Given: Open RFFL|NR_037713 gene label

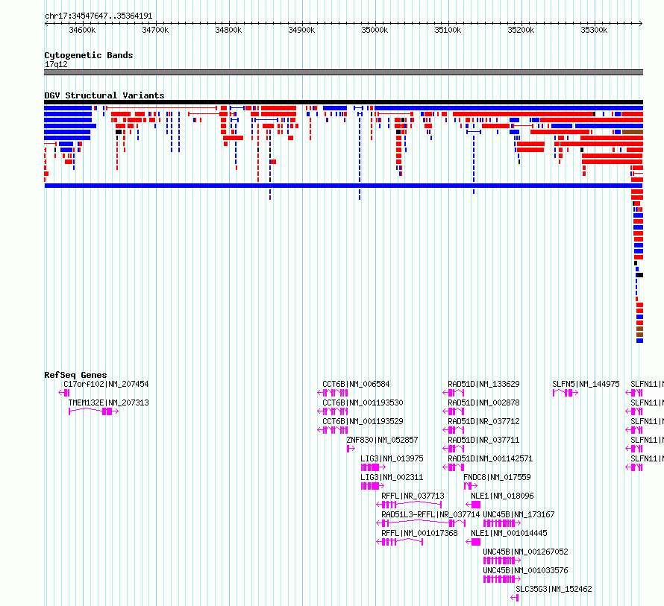Looking at the screenshot, I should pos(413,496).
